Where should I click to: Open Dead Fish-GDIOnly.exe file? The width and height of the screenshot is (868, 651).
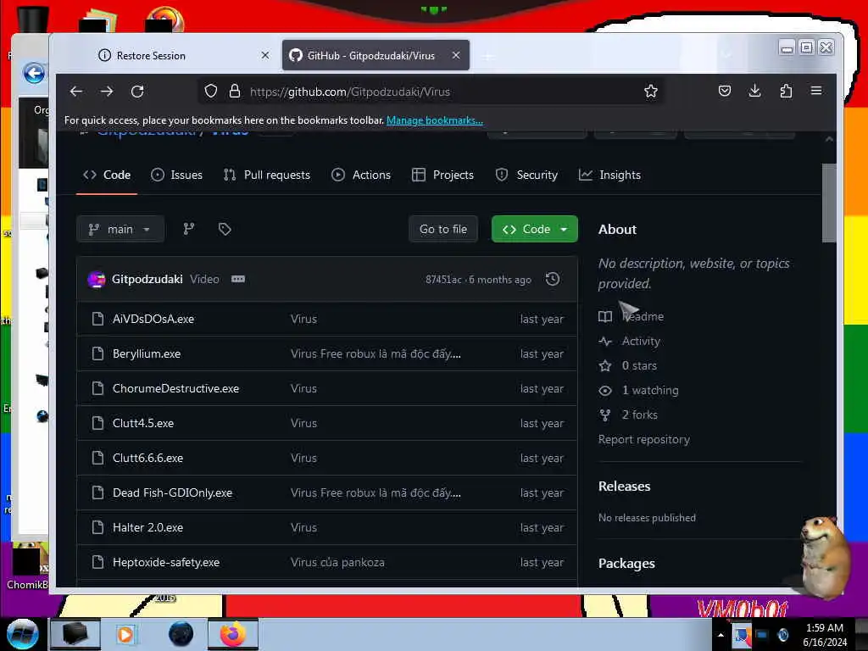pos(173,492)
